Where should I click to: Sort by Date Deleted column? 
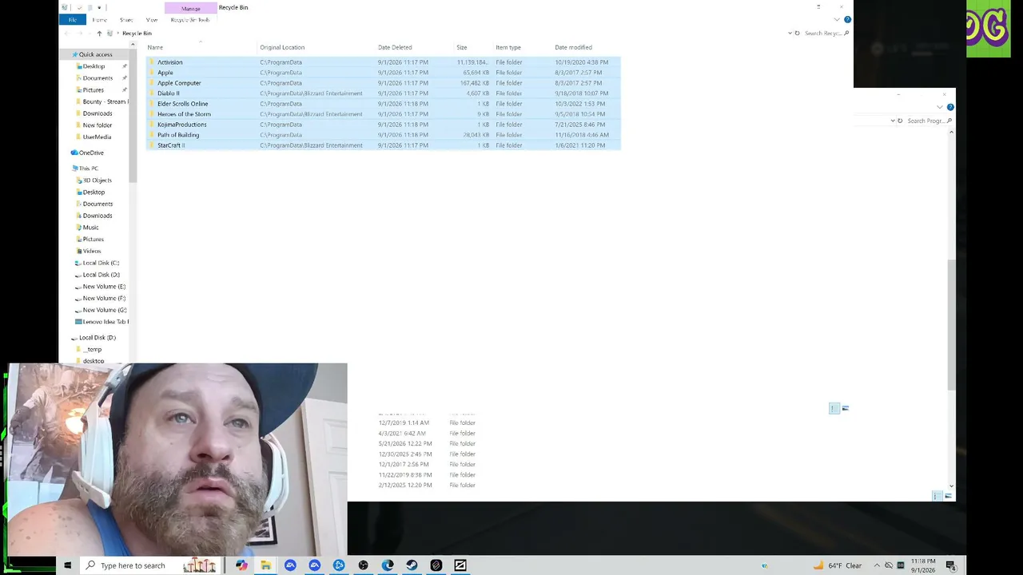point(395,47)
